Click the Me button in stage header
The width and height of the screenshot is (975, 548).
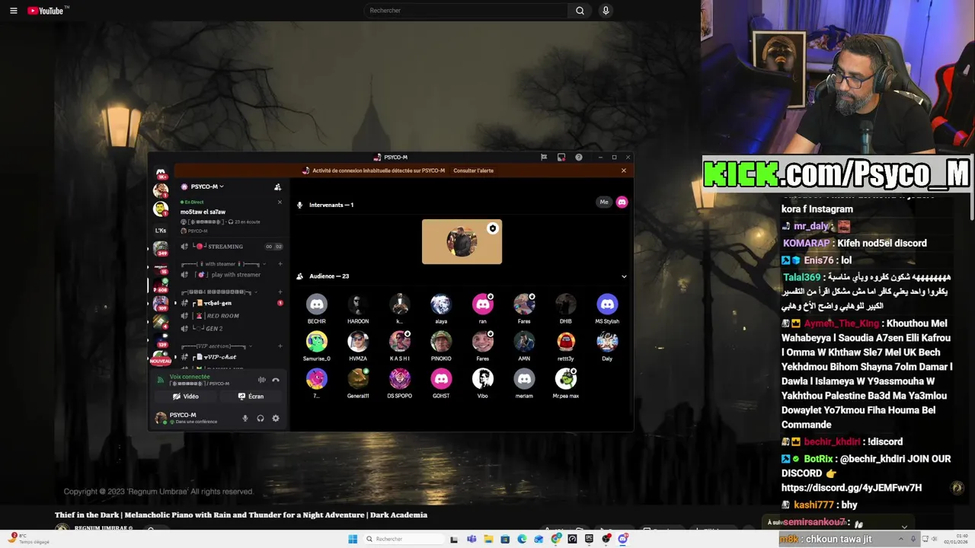point(604,202)
